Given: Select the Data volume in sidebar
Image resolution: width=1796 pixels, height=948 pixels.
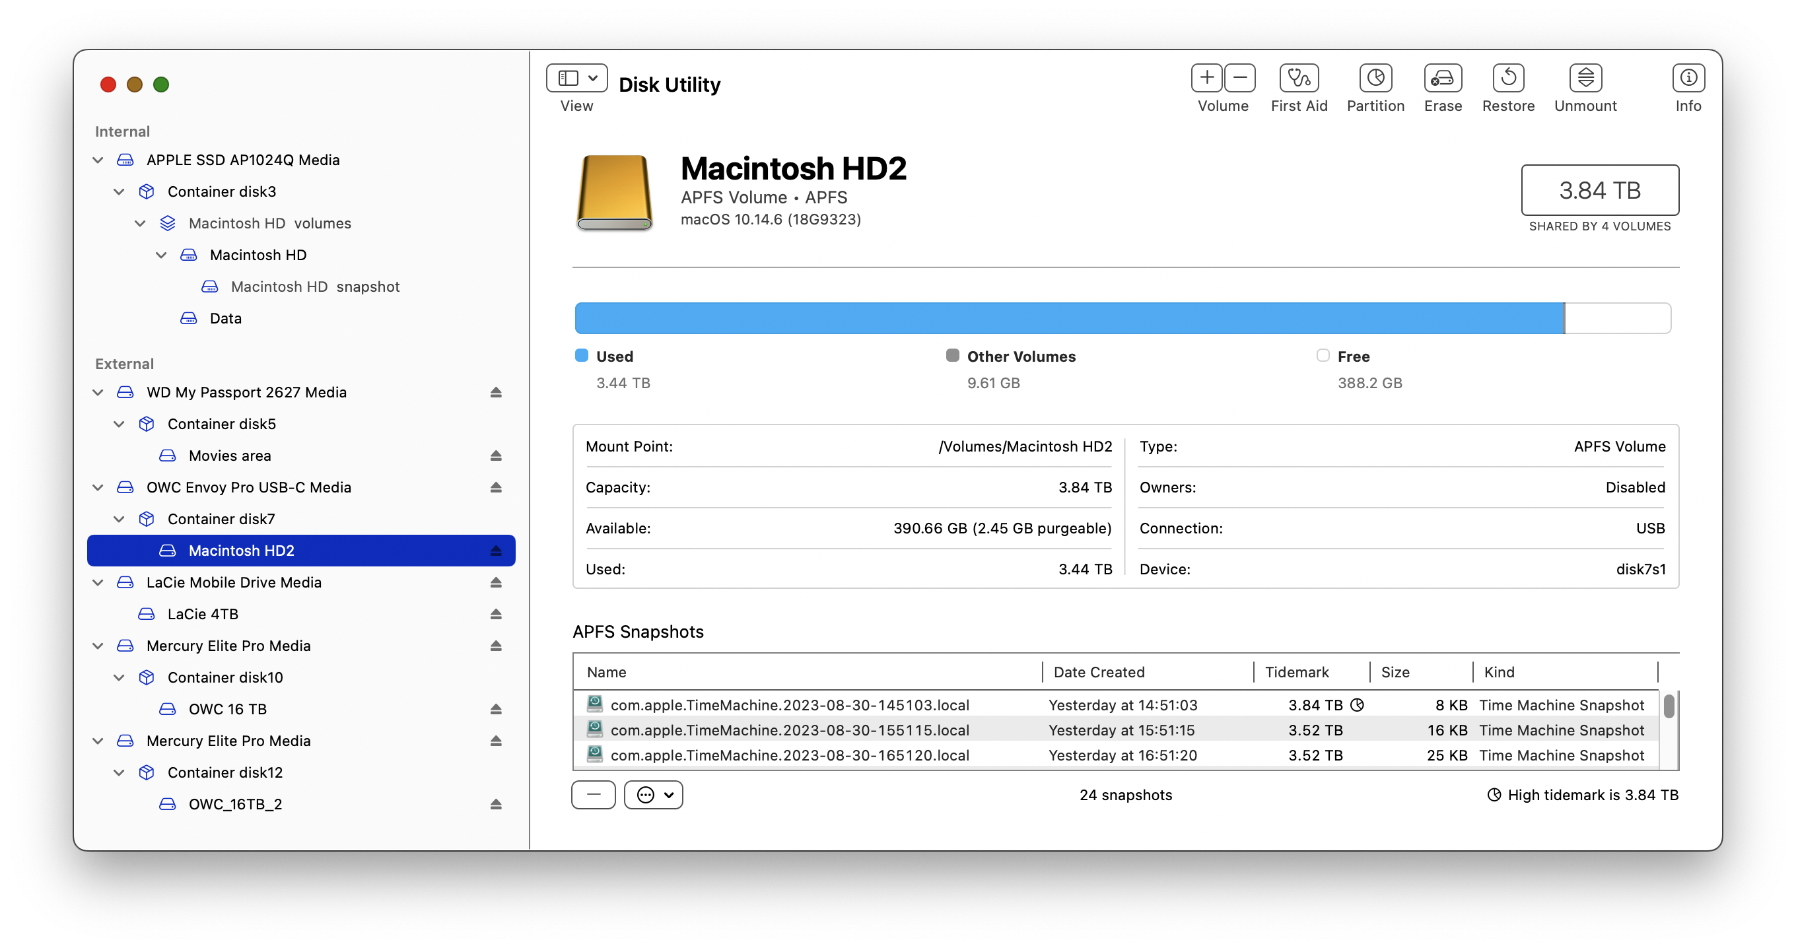Looking at the screenshot, I should pyautogui.click(x=225, y=319).
